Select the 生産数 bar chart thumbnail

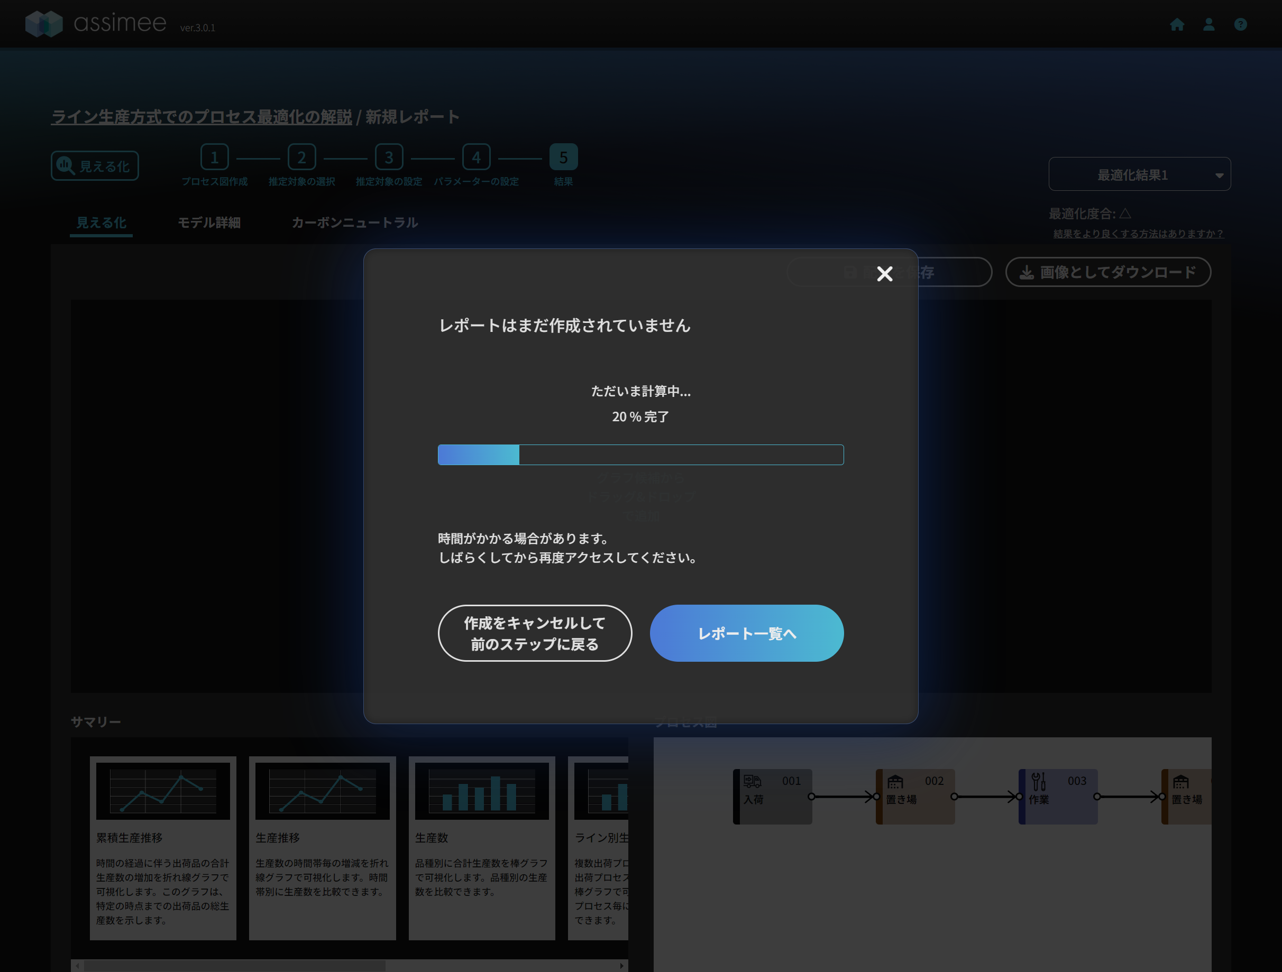[482, 791]
